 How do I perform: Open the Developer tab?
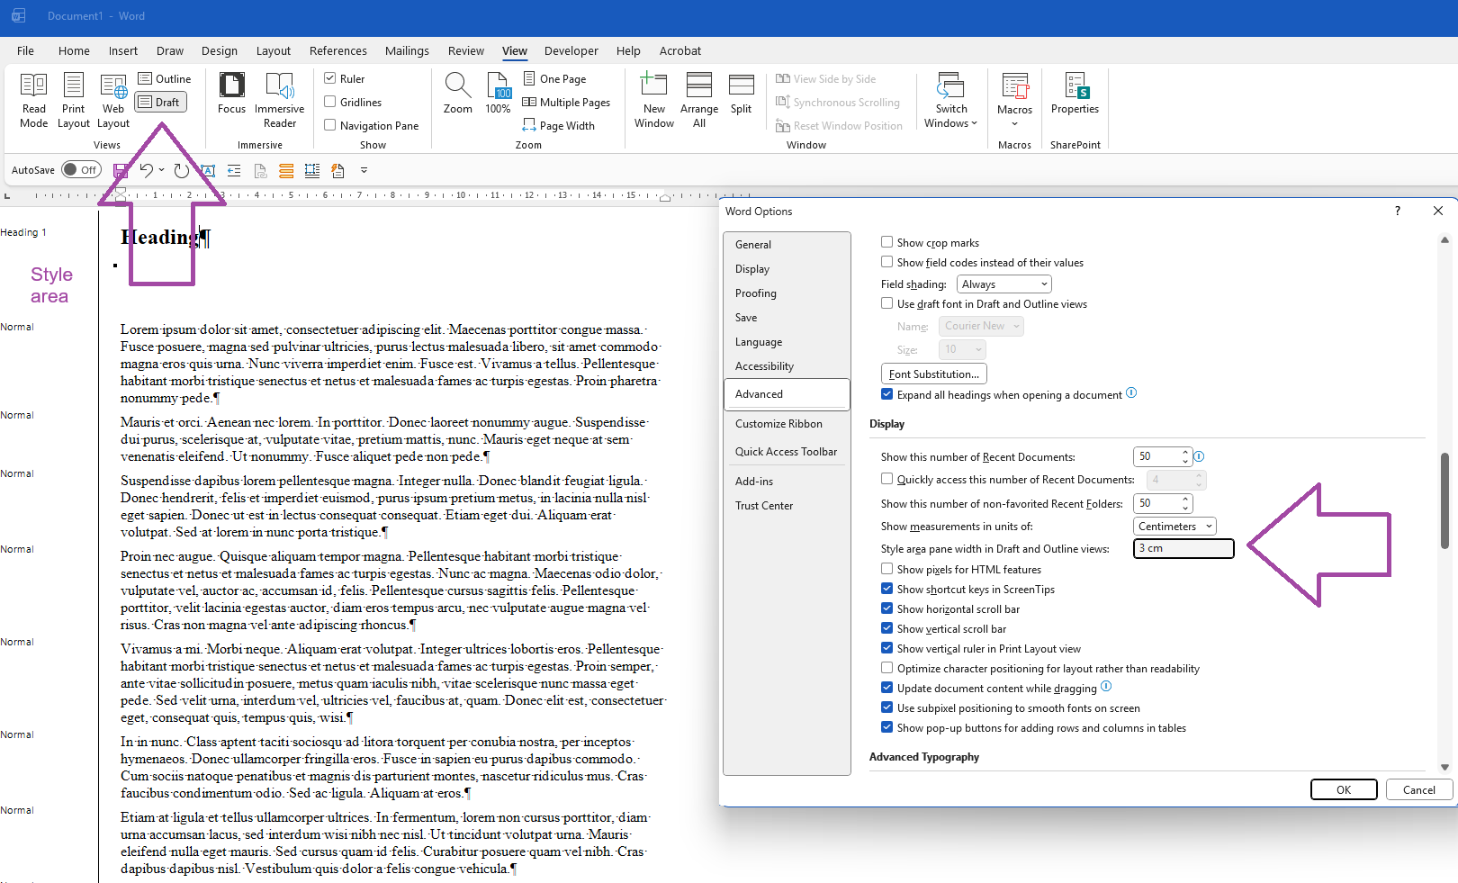571,50
